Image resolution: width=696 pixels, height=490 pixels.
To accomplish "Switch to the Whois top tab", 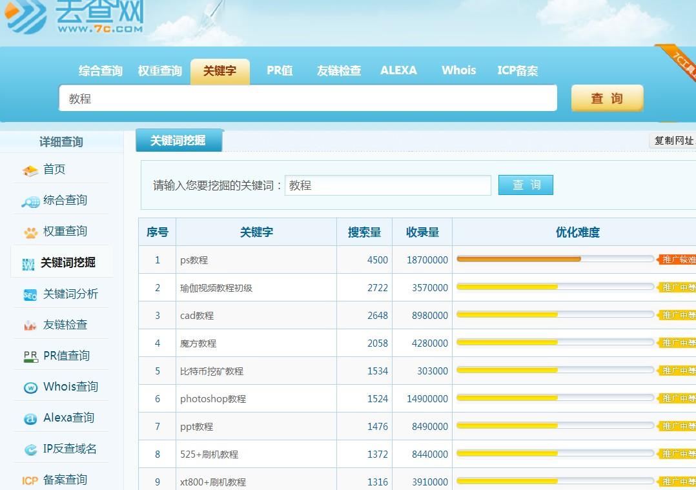I will pyautogui.click(x=458, y=70).
